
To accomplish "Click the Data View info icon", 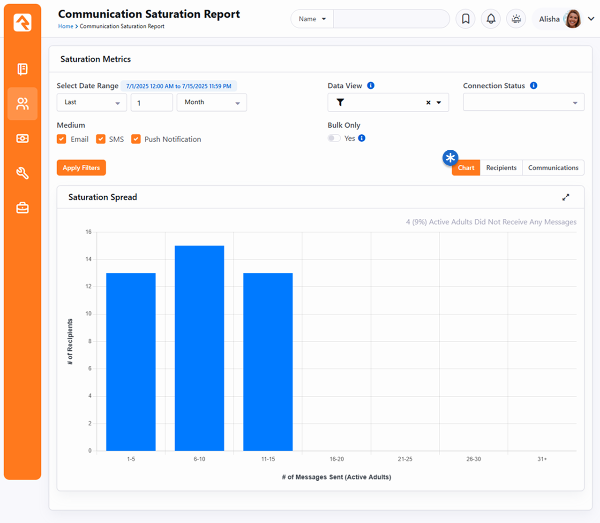I will 371,85.
